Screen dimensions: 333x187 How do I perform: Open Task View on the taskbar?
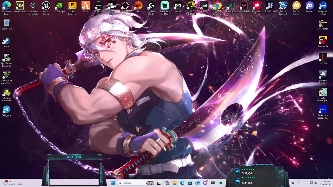click(159, 183)
